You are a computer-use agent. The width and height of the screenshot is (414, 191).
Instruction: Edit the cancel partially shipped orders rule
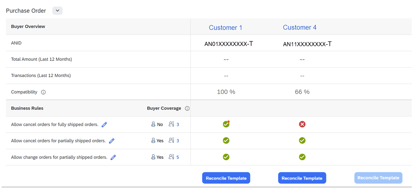(x=111, y=140)
